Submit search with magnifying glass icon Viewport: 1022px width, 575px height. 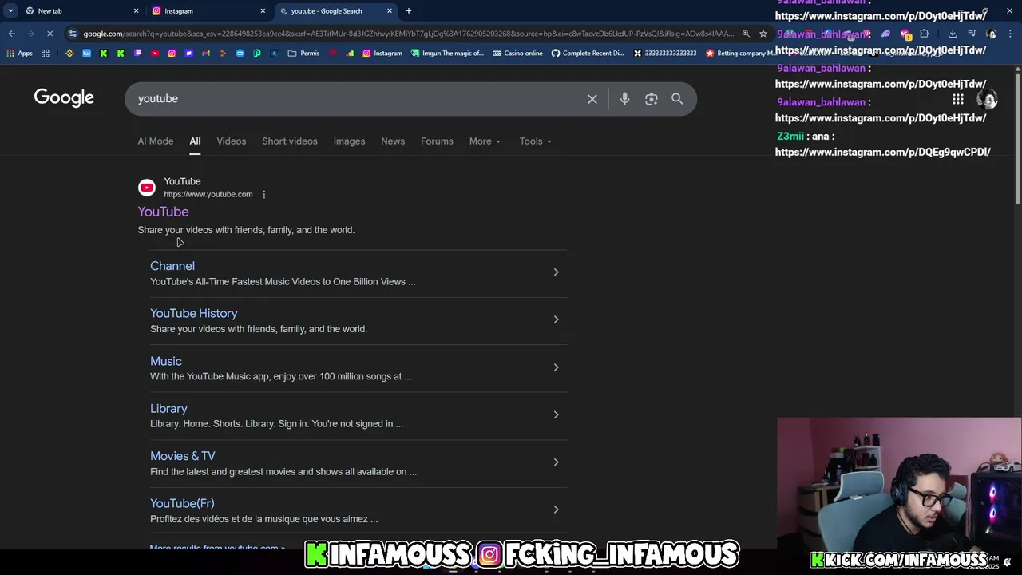677,99
